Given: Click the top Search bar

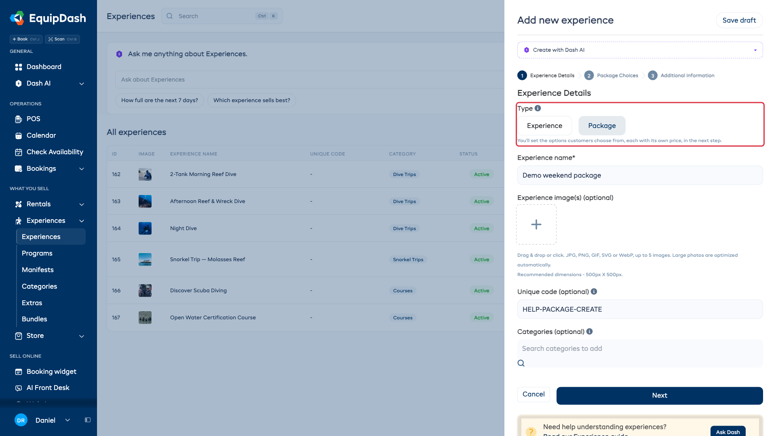Looking at the screenshot, I should click(222, 16).
